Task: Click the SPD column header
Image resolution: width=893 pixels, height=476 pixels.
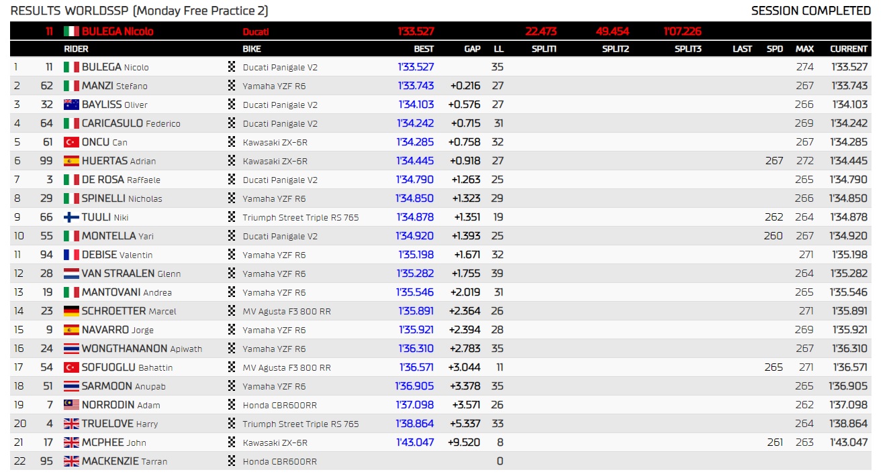Action: point(775,49)
